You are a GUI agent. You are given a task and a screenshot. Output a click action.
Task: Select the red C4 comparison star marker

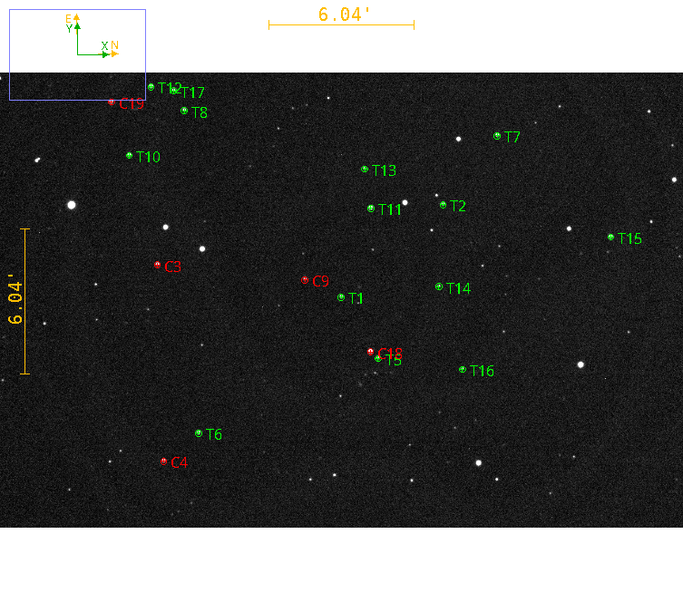pos(163,461)
